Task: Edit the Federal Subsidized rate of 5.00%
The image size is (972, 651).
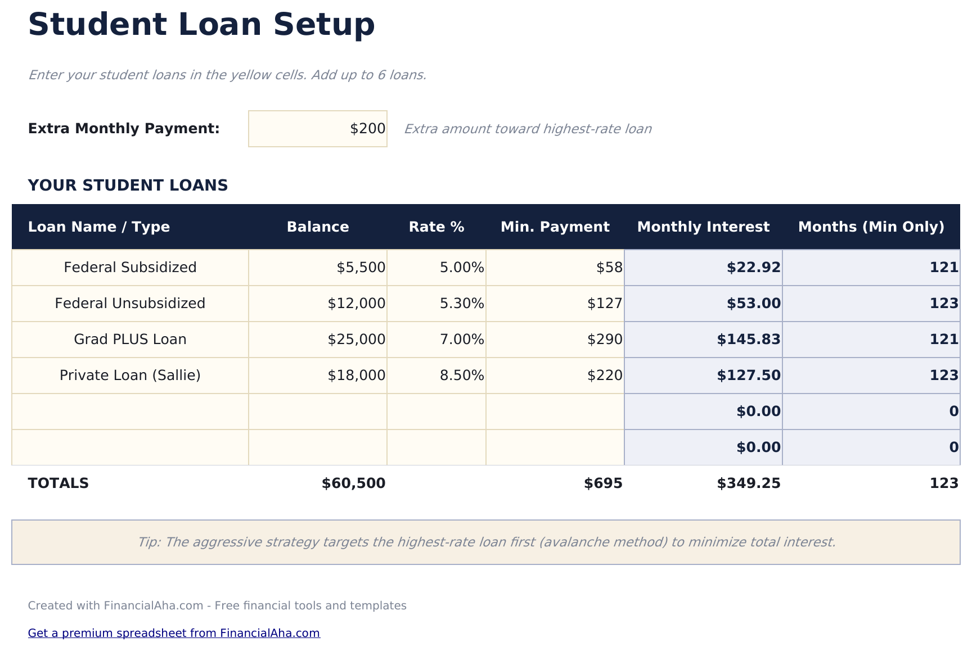Action: (436, 267)
